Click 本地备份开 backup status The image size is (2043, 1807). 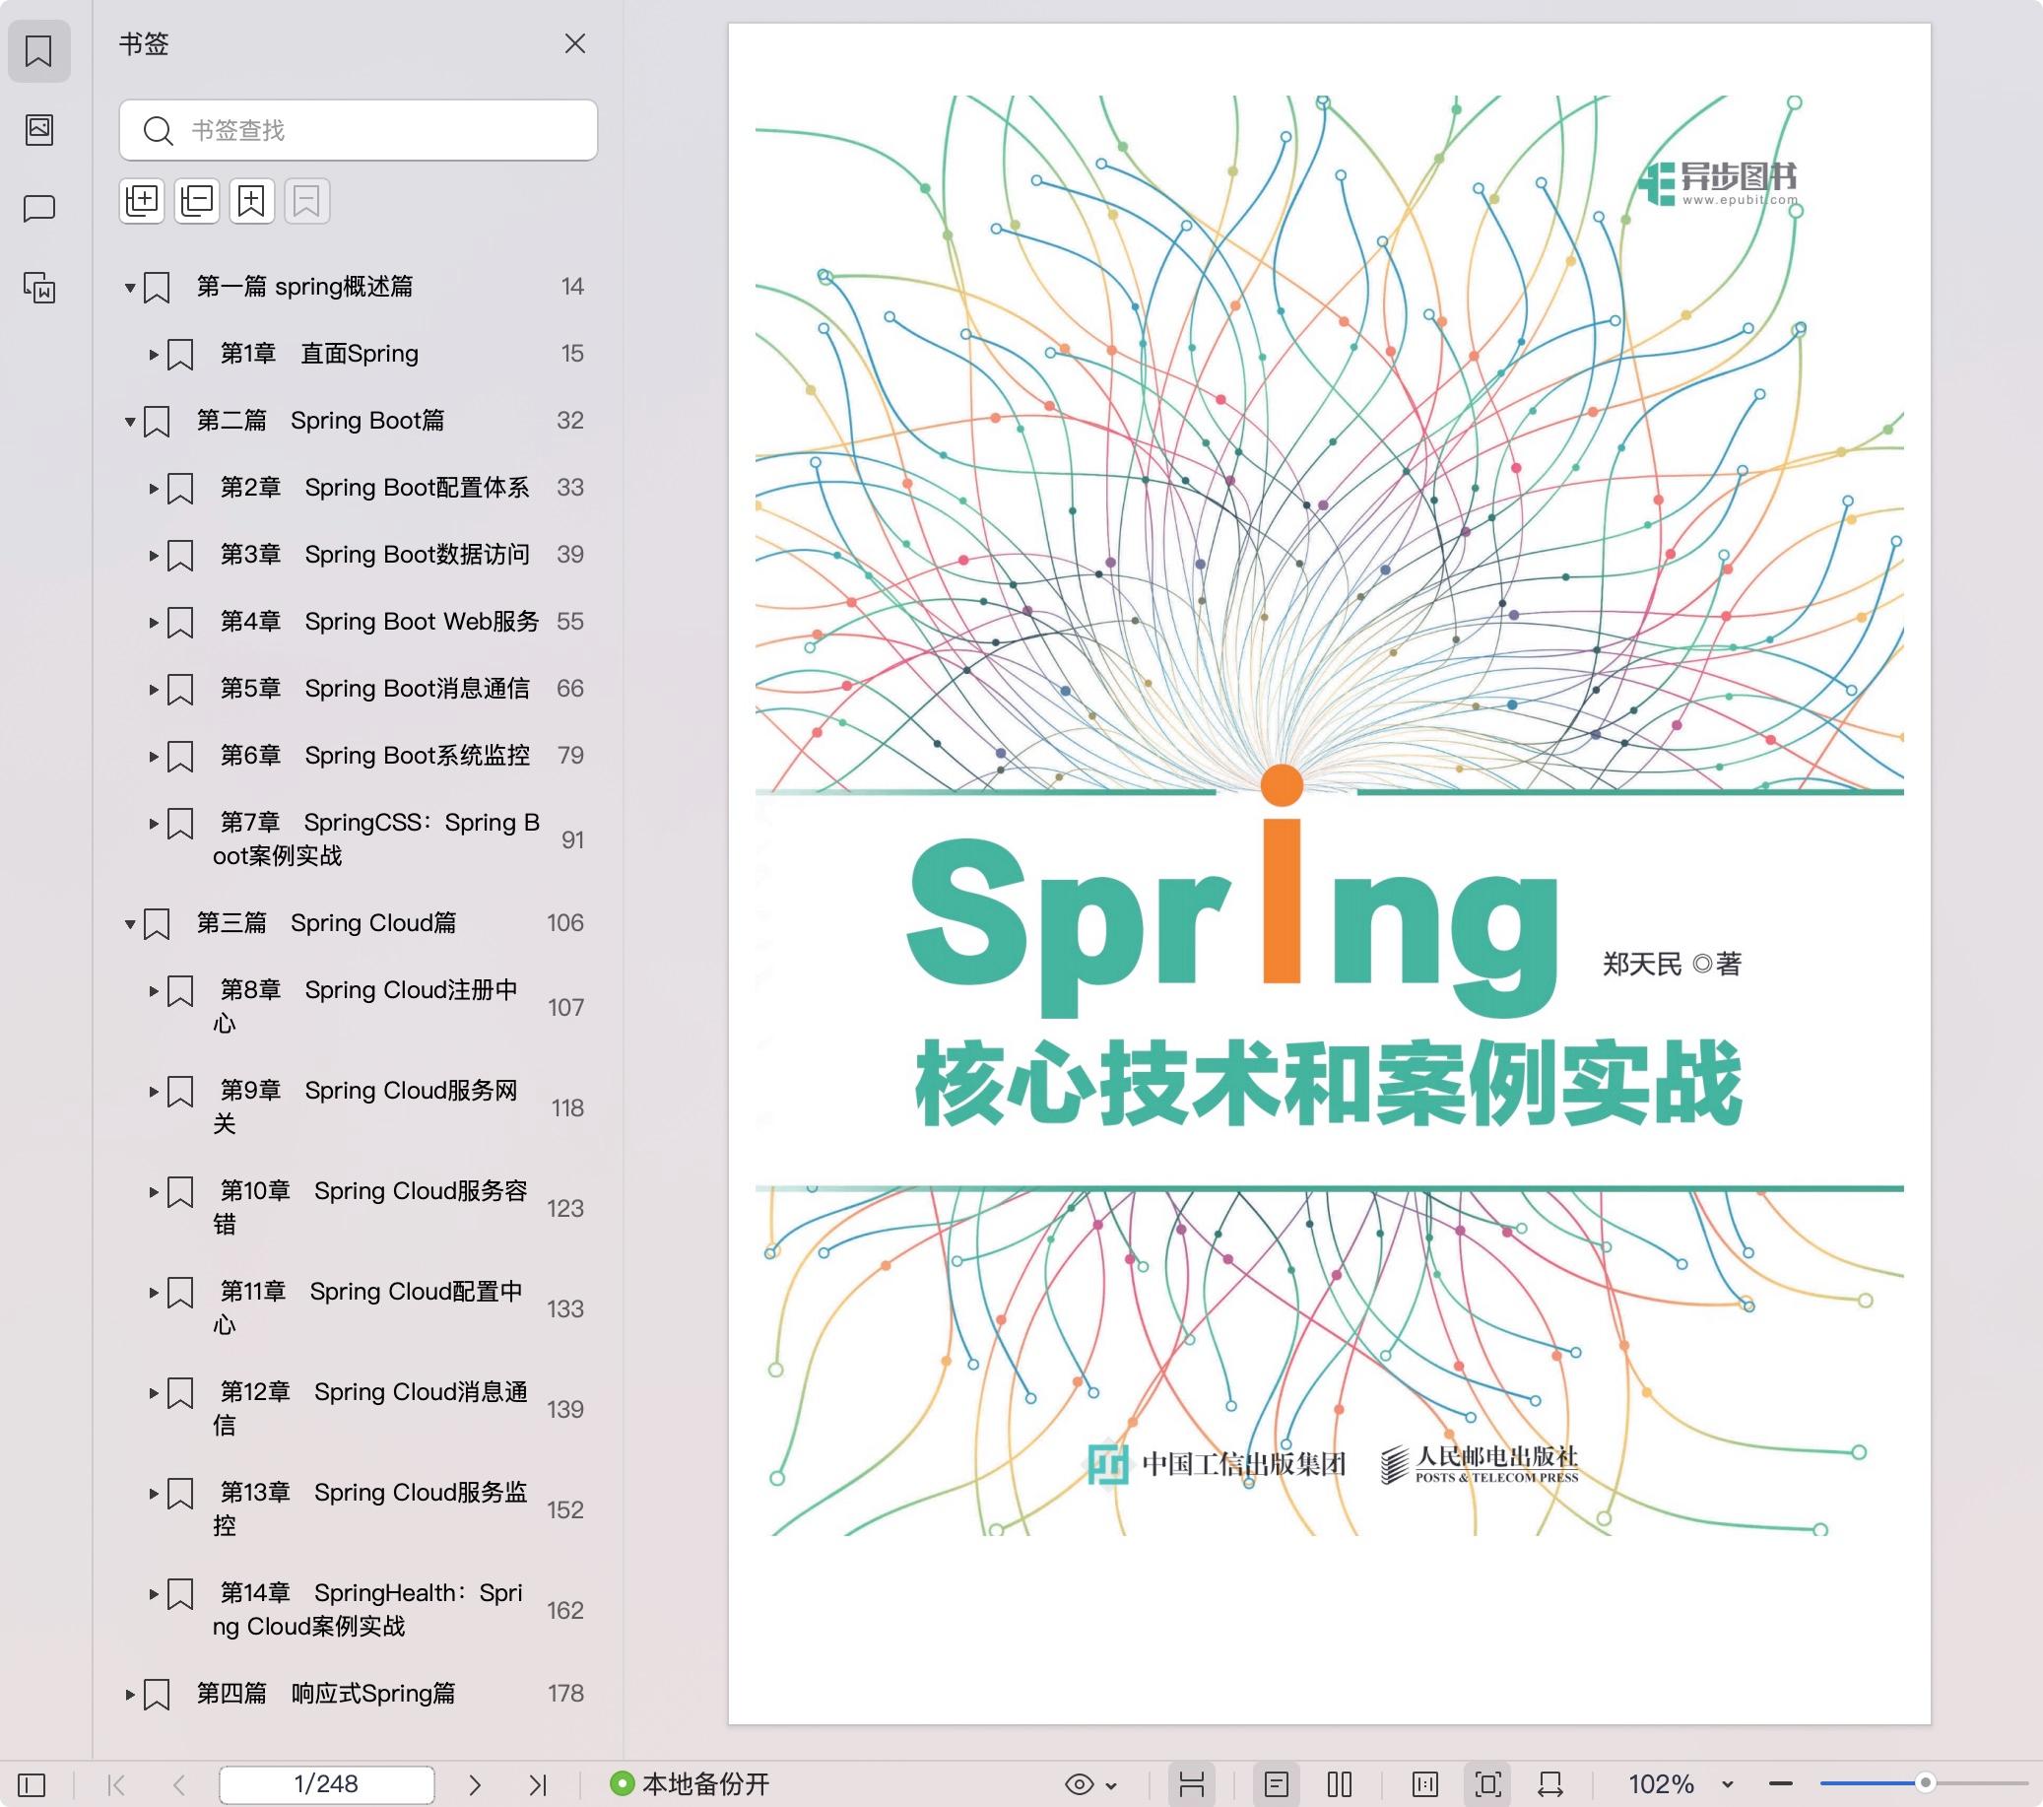690,1784
